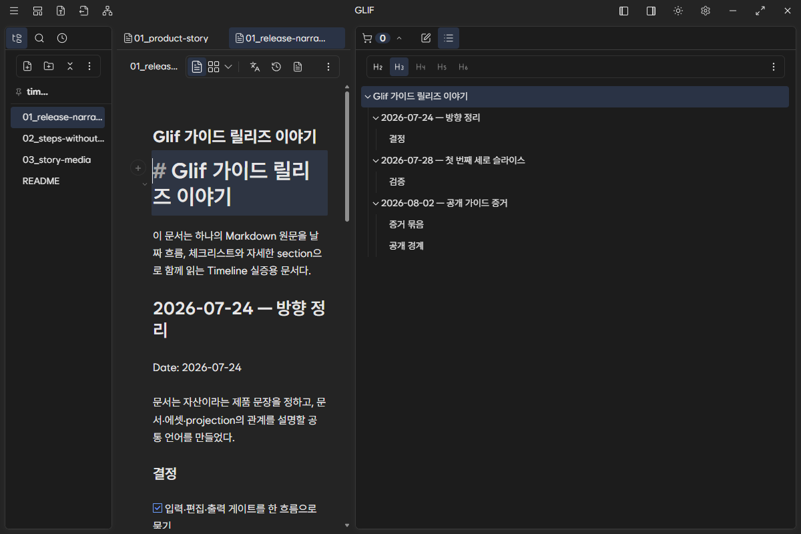
Task: Open the hierarchy graph icon in title bar
Action: tap(107, 11)
